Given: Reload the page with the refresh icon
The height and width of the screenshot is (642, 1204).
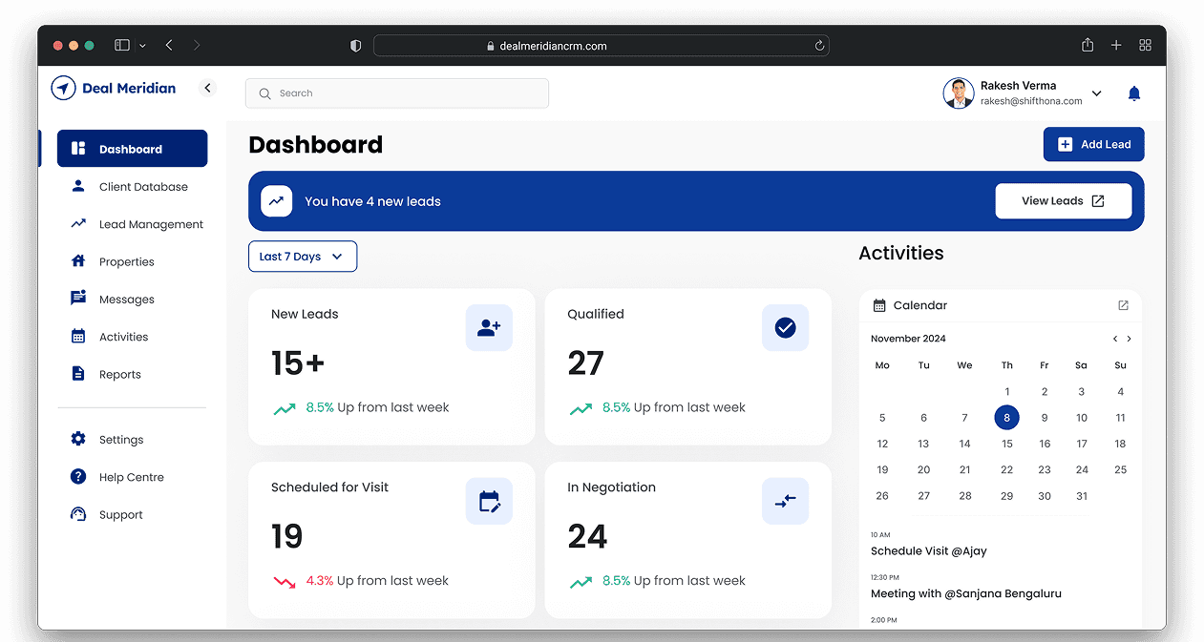Looking at the screenshot, I should (x=819, y=45).
